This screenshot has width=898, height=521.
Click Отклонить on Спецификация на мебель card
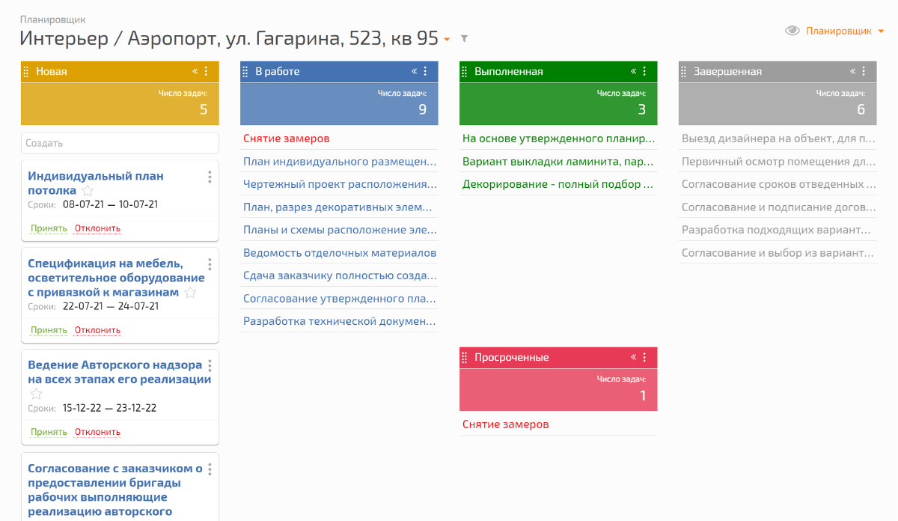(x=97, y=330)
